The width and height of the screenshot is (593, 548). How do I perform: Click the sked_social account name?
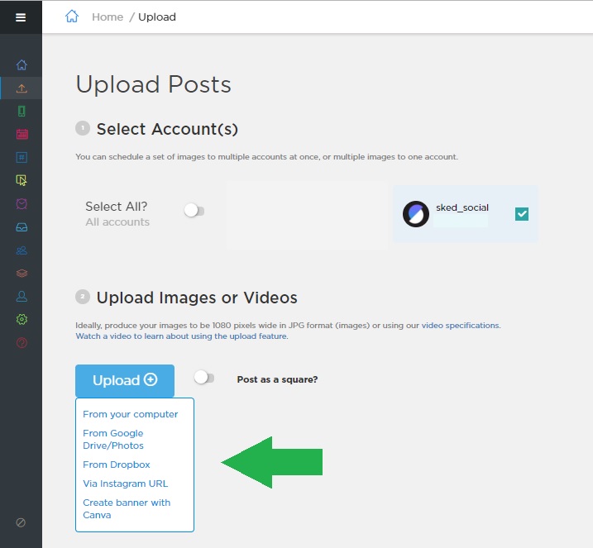tap(462, 207)
